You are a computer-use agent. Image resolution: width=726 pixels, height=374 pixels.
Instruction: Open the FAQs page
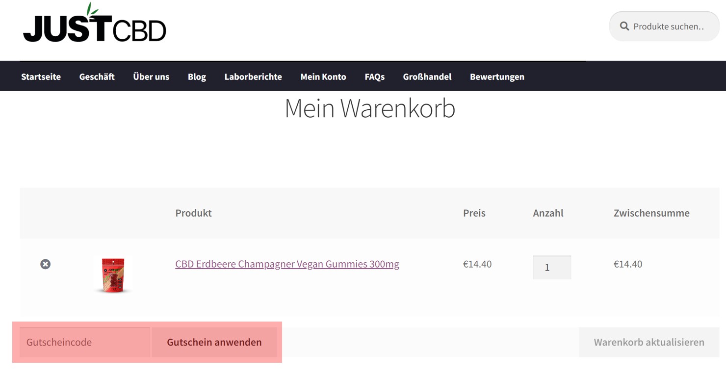pyautogui.click(x=374, y=76)
